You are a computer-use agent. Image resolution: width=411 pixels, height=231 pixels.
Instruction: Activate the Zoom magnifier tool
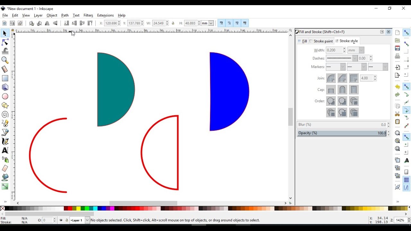(x=5, y=60)
